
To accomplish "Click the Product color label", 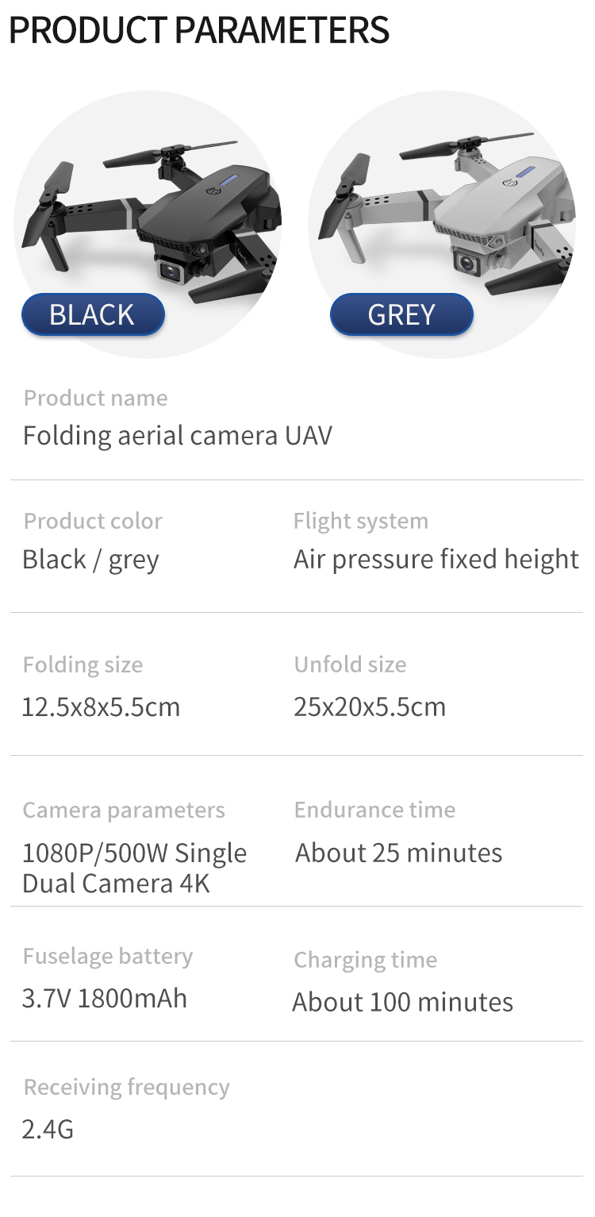I will pos(93,521).
